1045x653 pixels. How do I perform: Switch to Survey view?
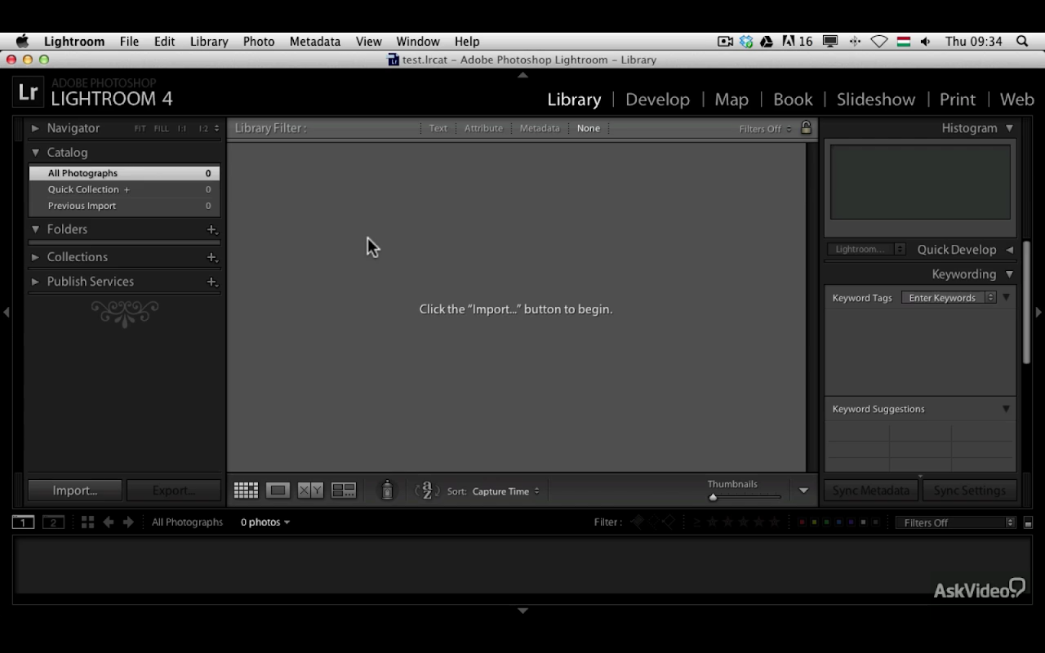tap(344, 491)
